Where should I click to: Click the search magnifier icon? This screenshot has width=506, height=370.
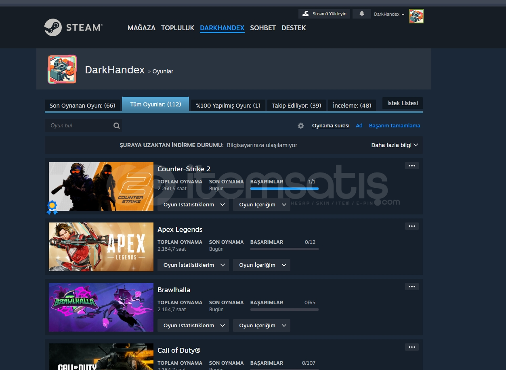point(117,126)
